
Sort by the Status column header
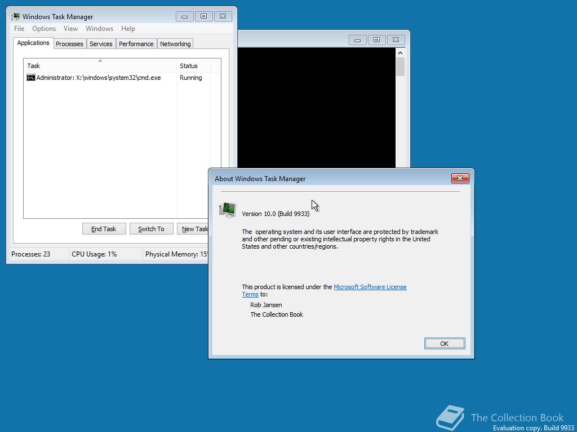click(194, 66)
